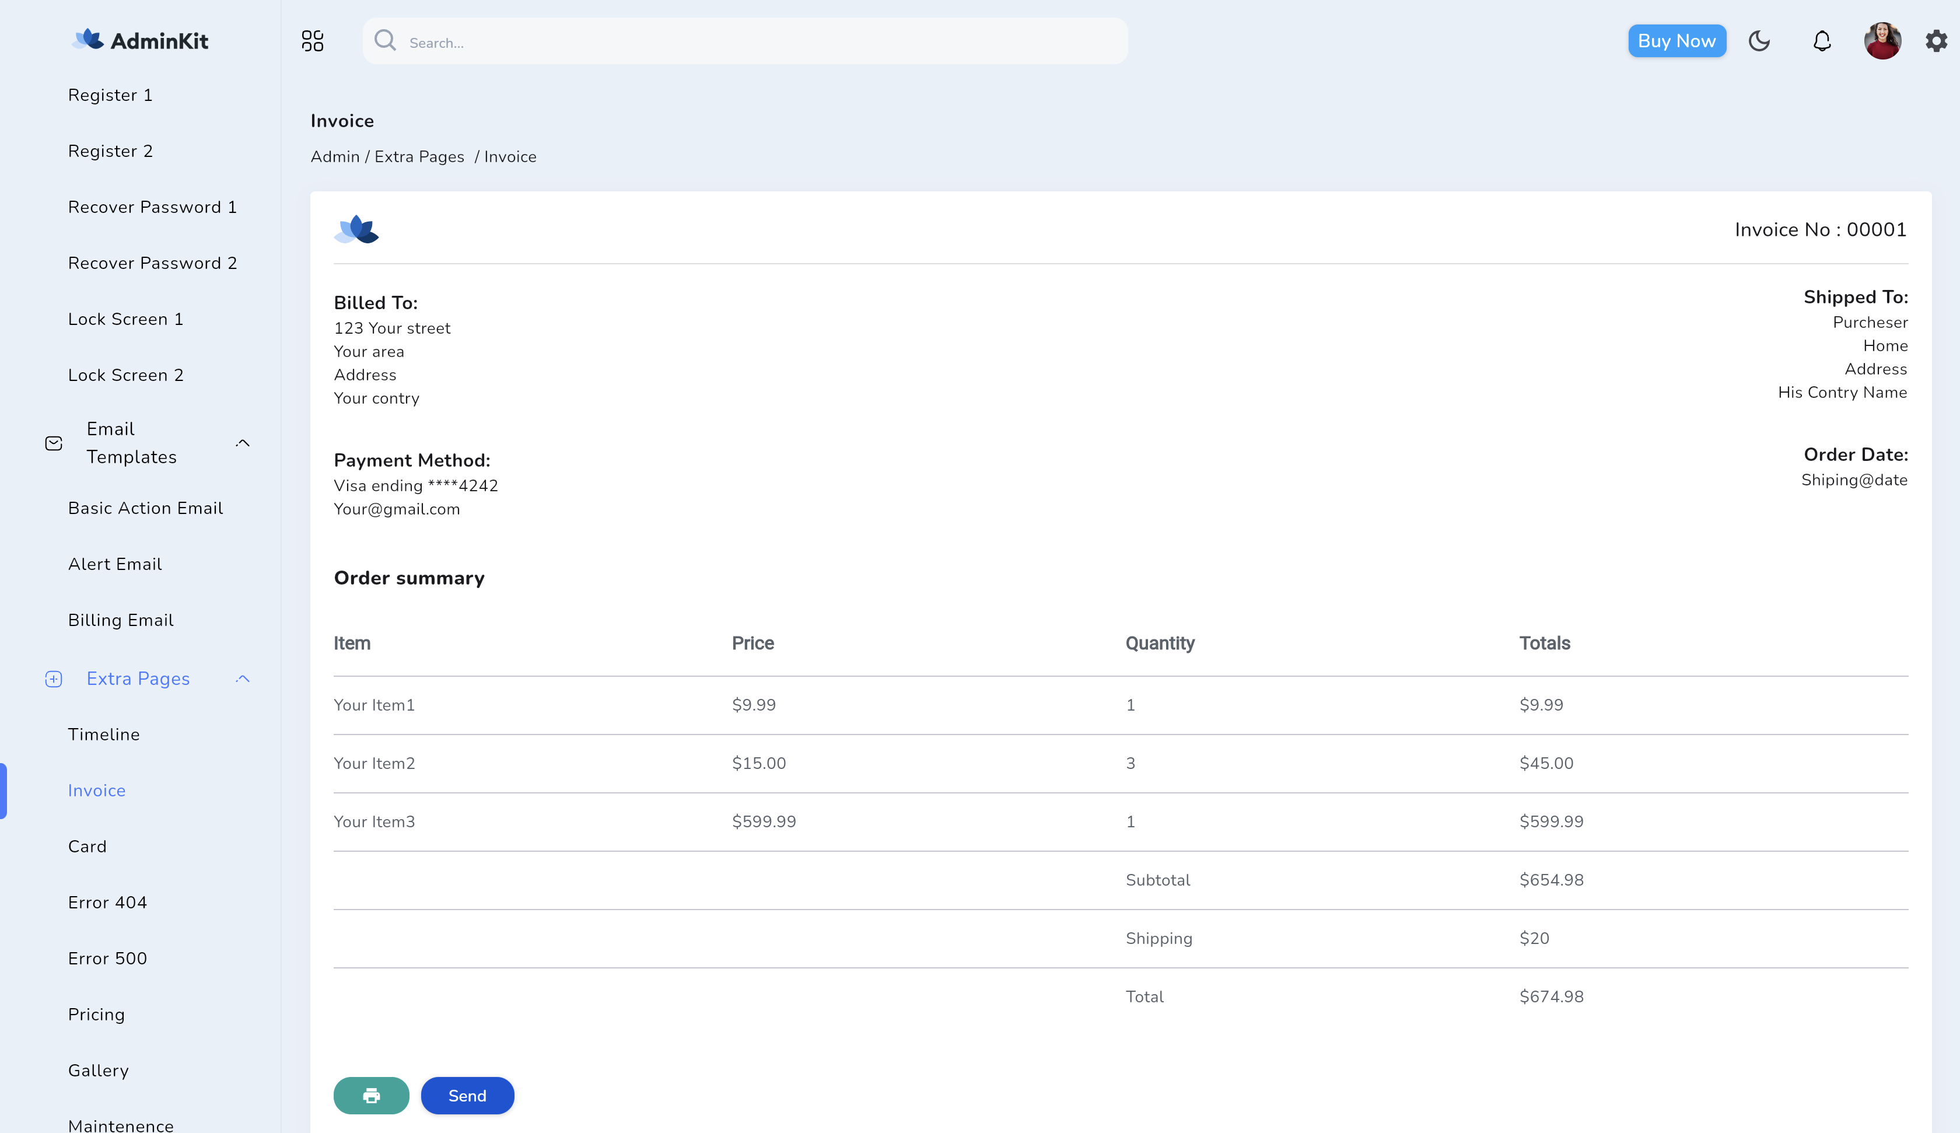Screen dimensions: 1960x1133
Task: Open the user profile avatar
Action: [x=1882, y=40]
